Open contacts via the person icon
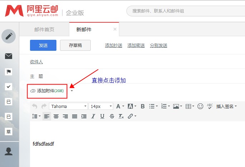Screen dimensions: 245x167 pos(9,151)
